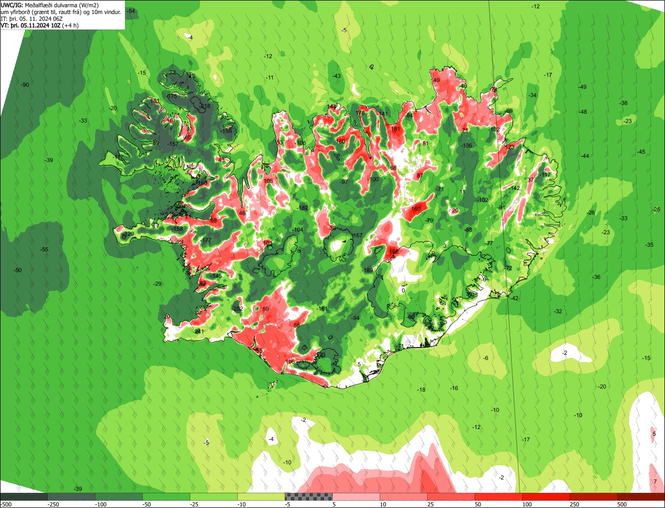This screenshot has height=508, width=665.
Task: Click the '-6' value over the southern ocean
Action: click(x=486, y=358)
